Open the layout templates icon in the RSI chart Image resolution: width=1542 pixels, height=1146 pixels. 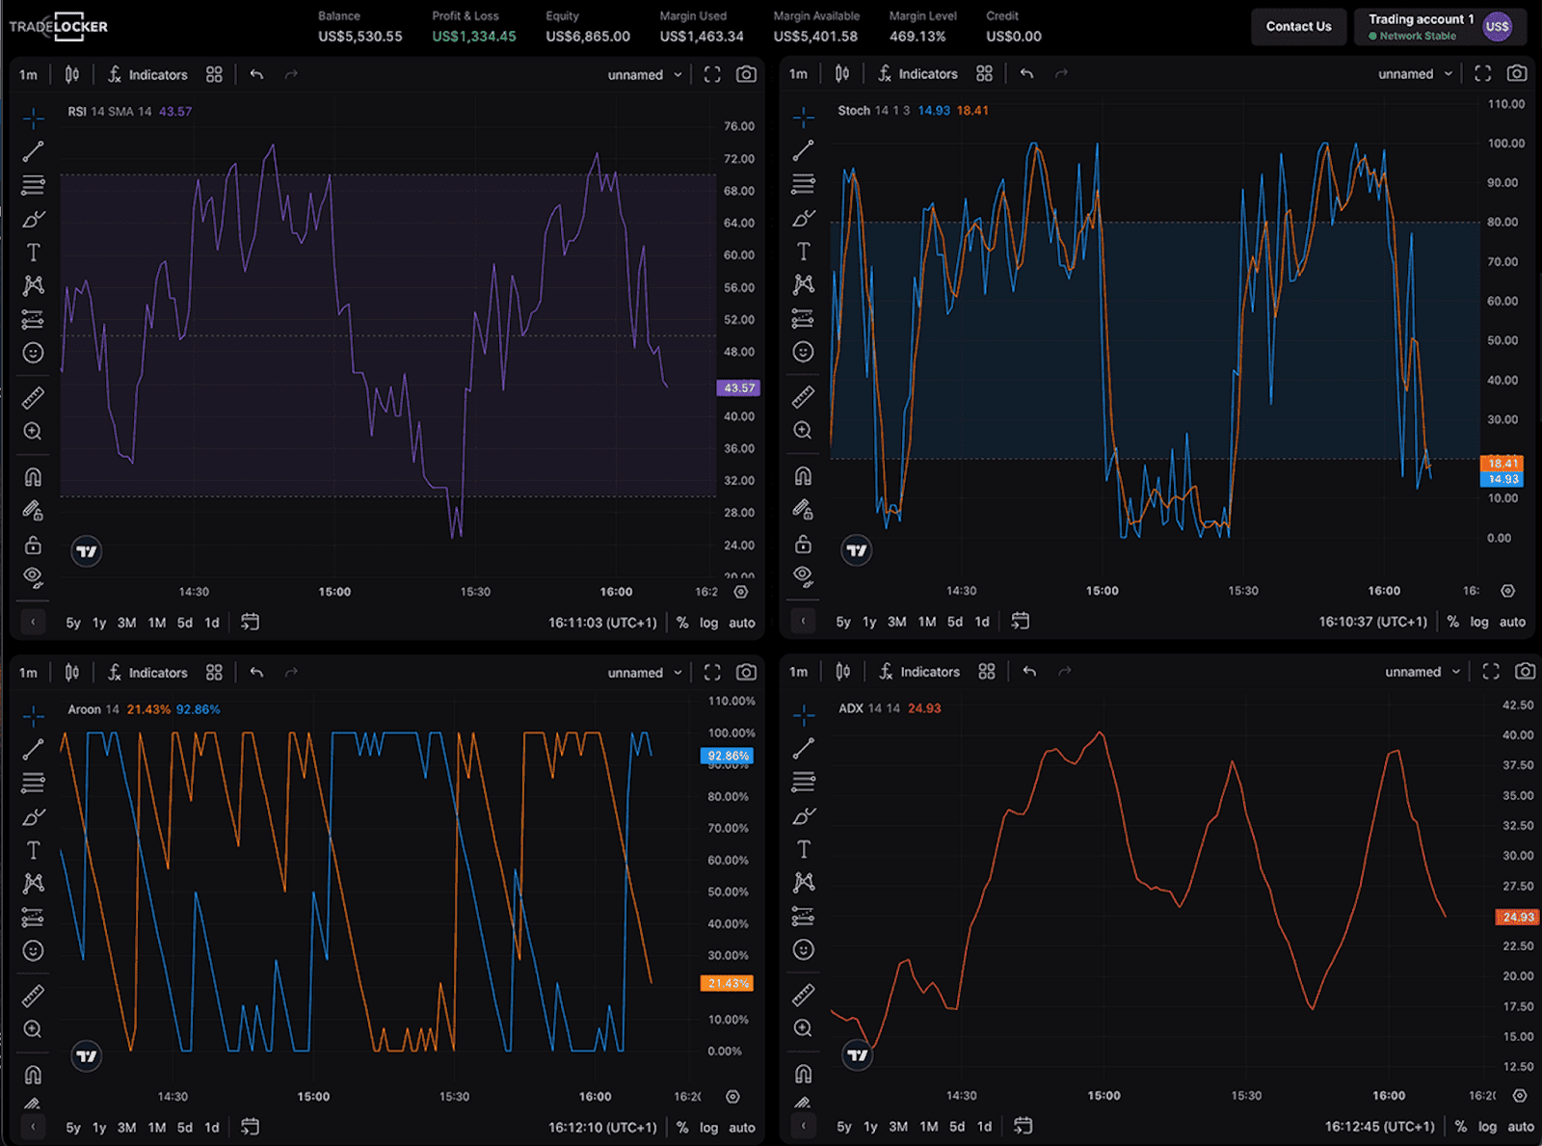(x=214, y=74)
